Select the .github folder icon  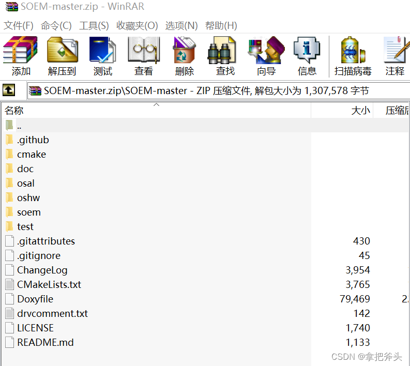tap(9, 140)
